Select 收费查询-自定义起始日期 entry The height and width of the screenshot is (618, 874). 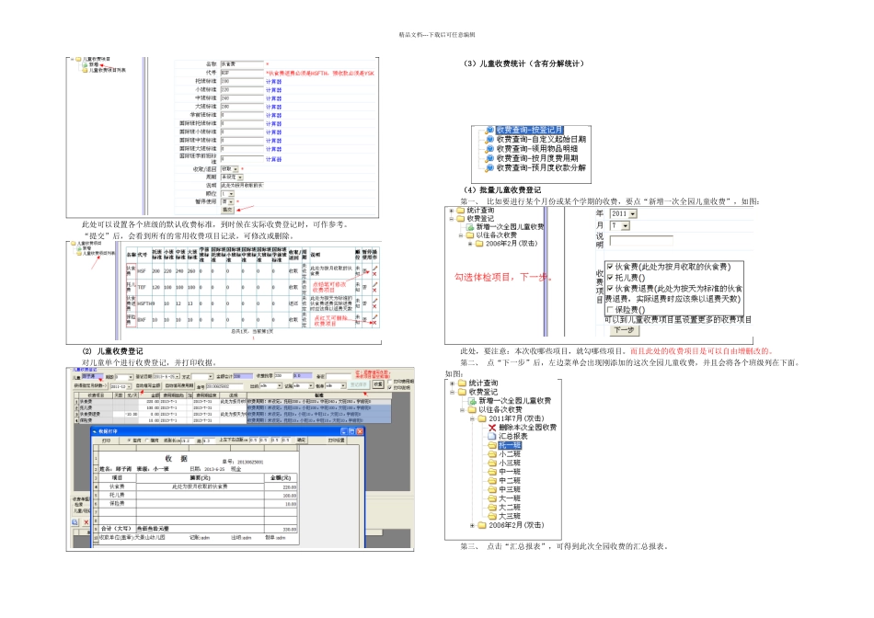pos(541,139)
